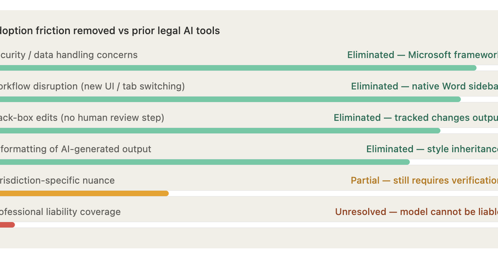
Task: Click the empty white track of the orange bar
Action: (x=333, y=193)
